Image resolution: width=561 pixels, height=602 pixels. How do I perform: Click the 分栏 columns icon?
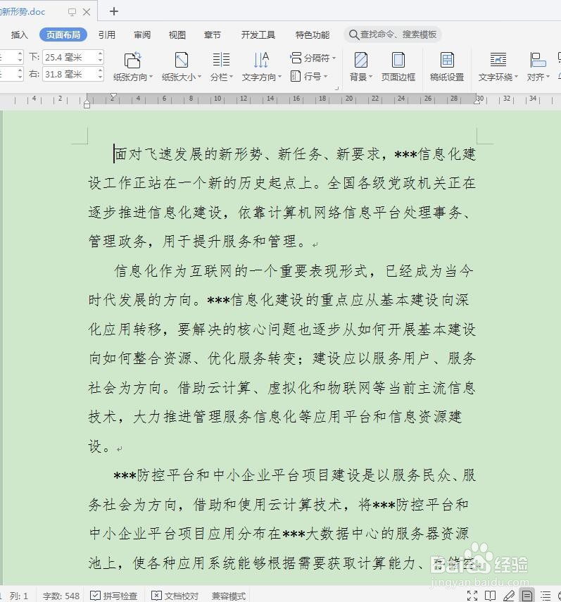tap(222, 60)
